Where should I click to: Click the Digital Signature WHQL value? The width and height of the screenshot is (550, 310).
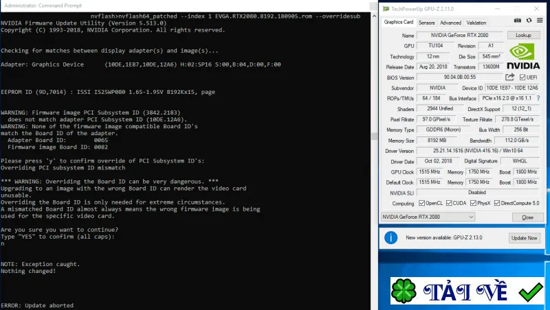click(x=520, y=161)
